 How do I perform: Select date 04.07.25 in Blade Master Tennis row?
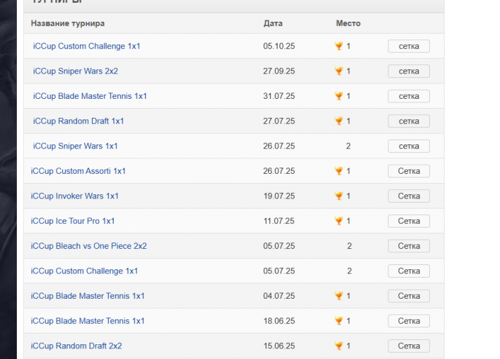[279, 296]
